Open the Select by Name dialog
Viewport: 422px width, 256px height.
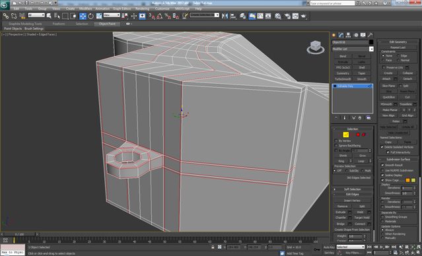(57, 16)
